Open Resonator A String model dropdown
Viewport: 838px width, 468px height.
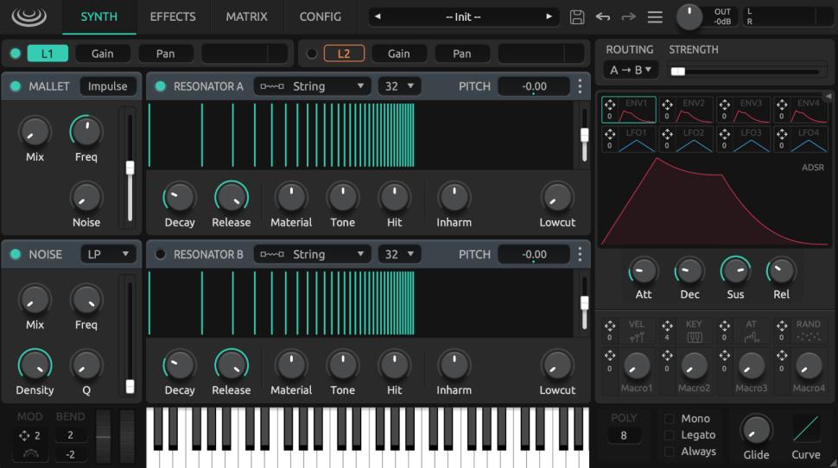click(312, 86)
